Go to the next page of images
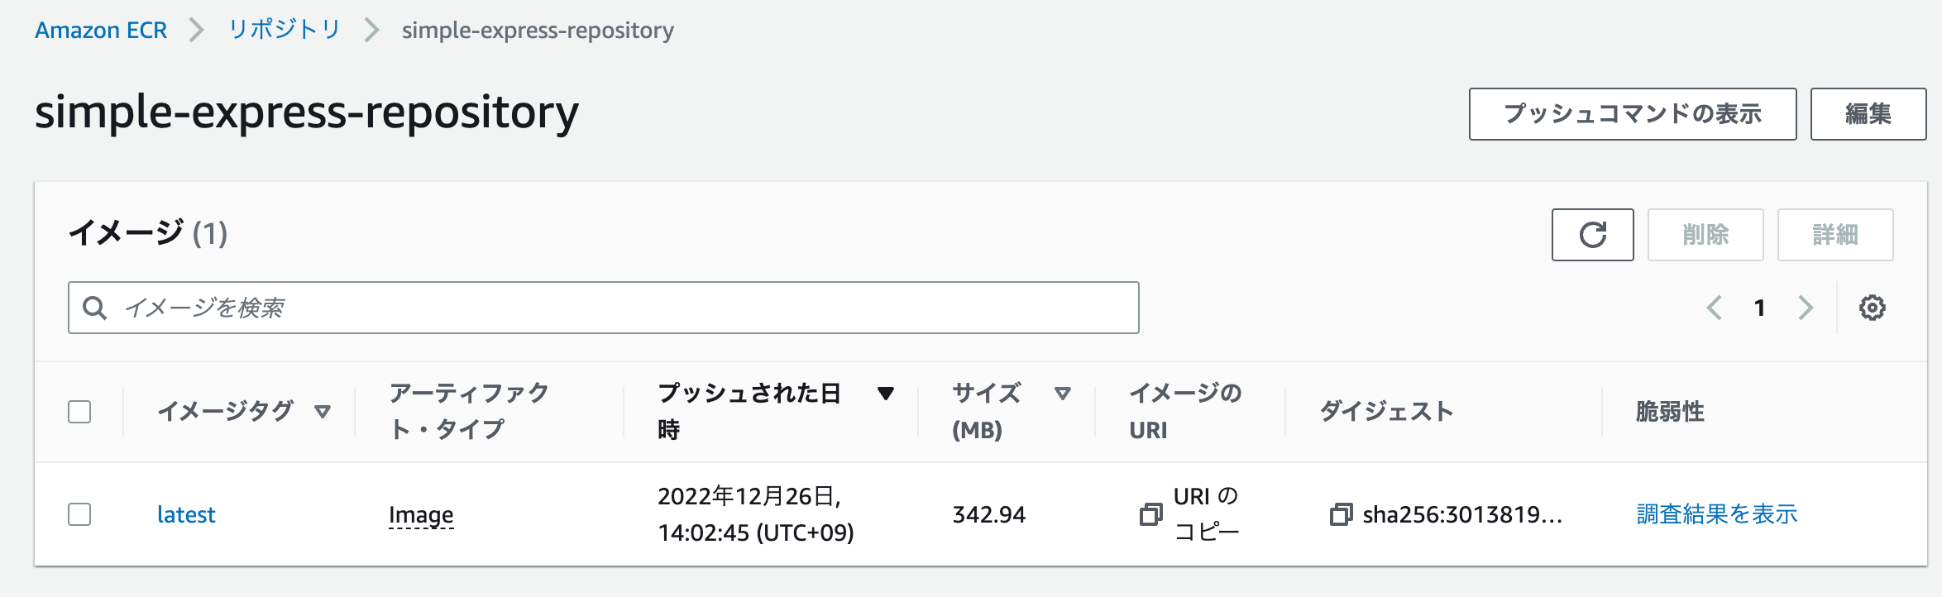The image size is (1942, 597). tap(1806, 308)
